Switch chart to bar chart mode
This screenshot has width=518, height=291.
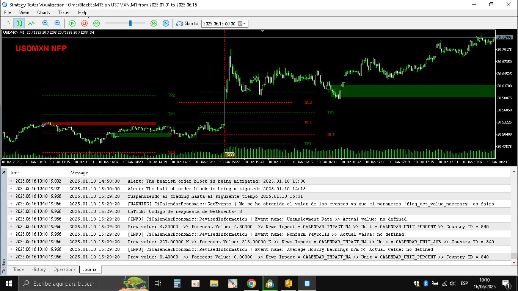tap(7, 23)
